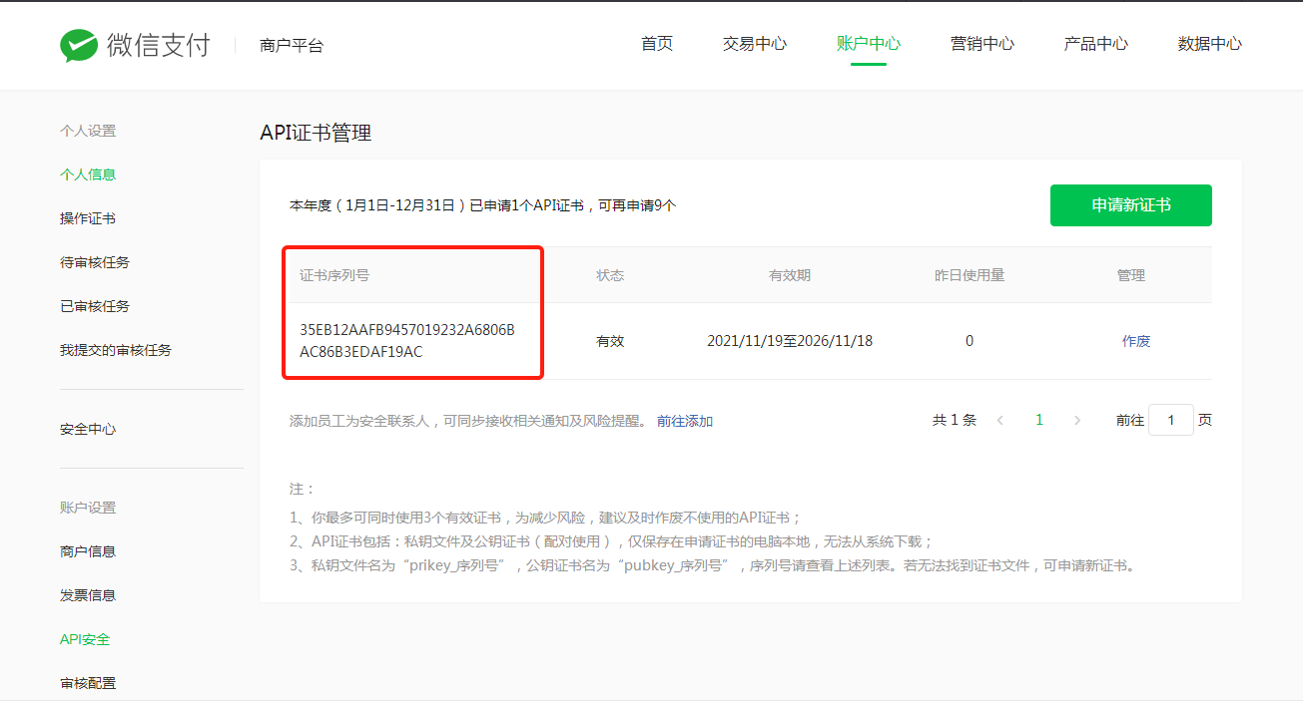Switch to the 账户中心 tab

tap(869, 44)
